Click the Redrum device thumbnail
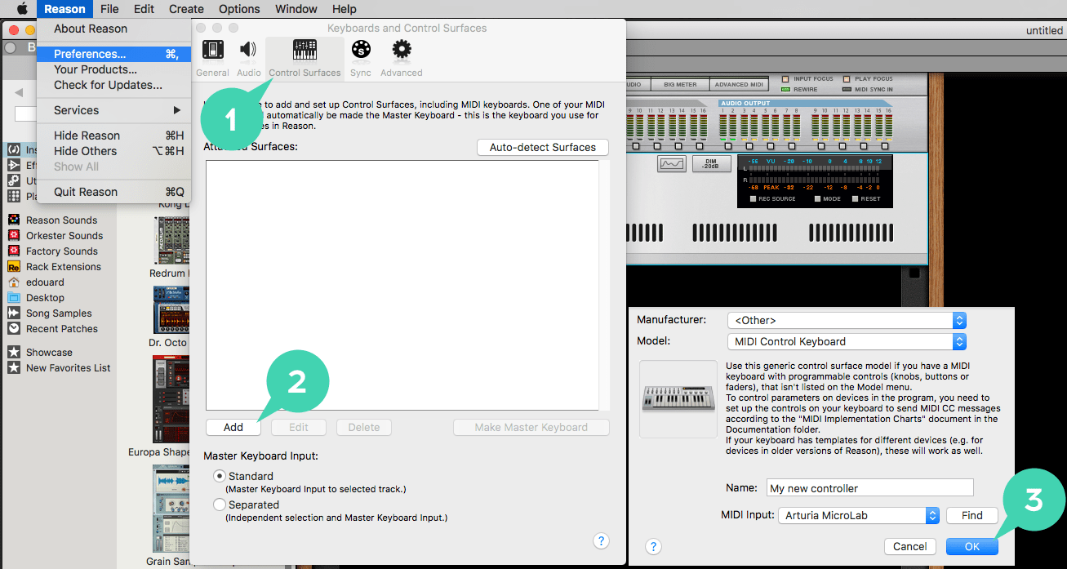Viewport: 1067px width, 569px height. click(171, 239)
